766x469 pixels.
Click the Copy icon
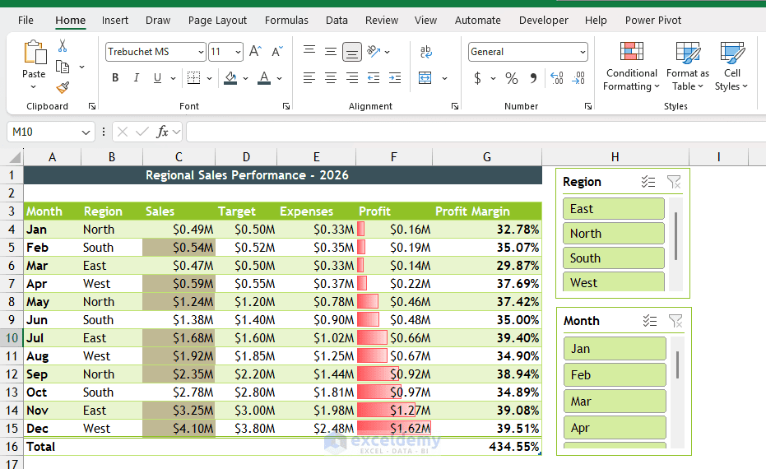click(63, 67)
